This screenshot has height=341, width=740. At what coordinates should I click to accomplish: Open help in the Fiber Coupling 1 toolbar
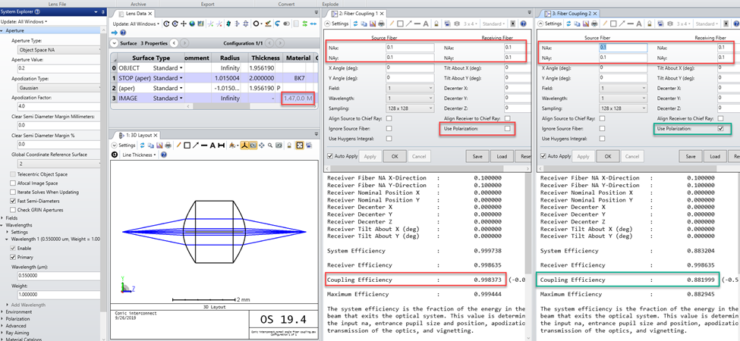pos(523,23)
